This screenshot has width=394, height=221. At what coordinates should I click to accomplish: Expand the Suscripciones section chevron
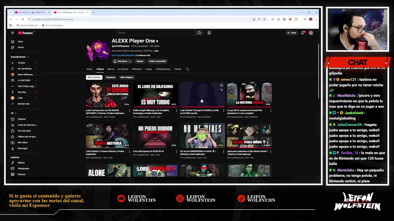coord(28,57)
